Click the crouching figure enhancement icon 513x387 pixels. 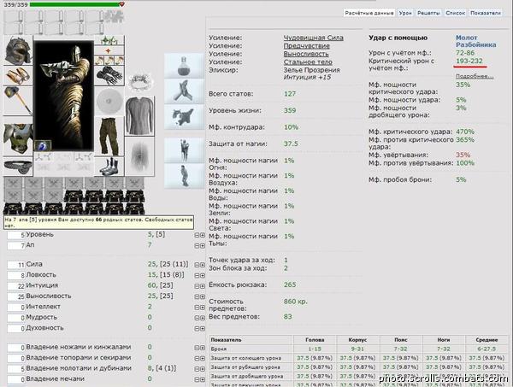(x=184, y=176)
